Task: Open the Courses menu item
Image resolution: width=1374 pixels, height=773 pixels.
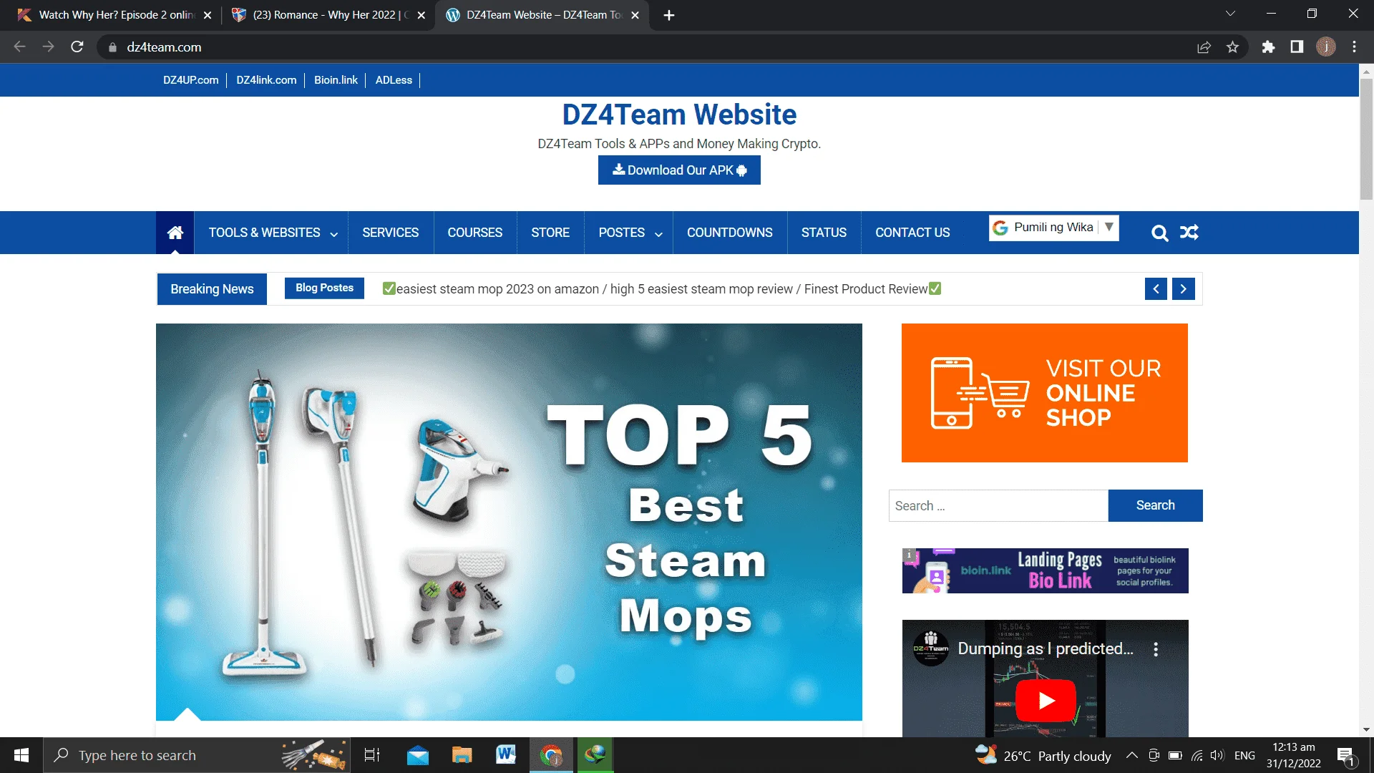Action: click(x=475, y=233)
